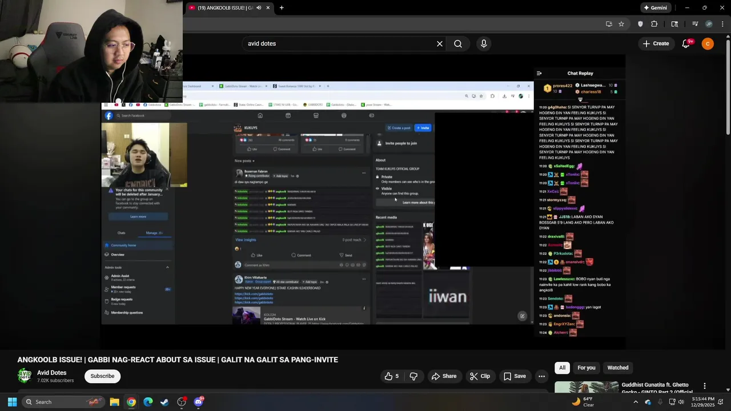
Task: Click stormyzzq username in chat
Action: click(557, 200)
